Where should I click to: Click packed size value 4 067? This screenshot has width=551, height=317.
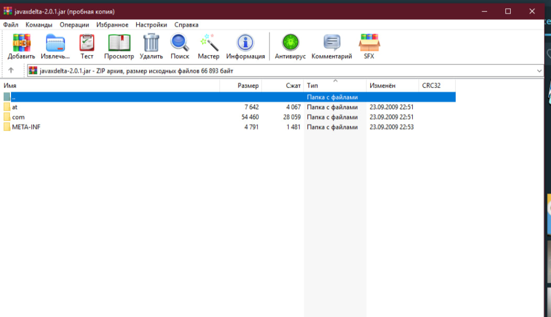(294, 107)
